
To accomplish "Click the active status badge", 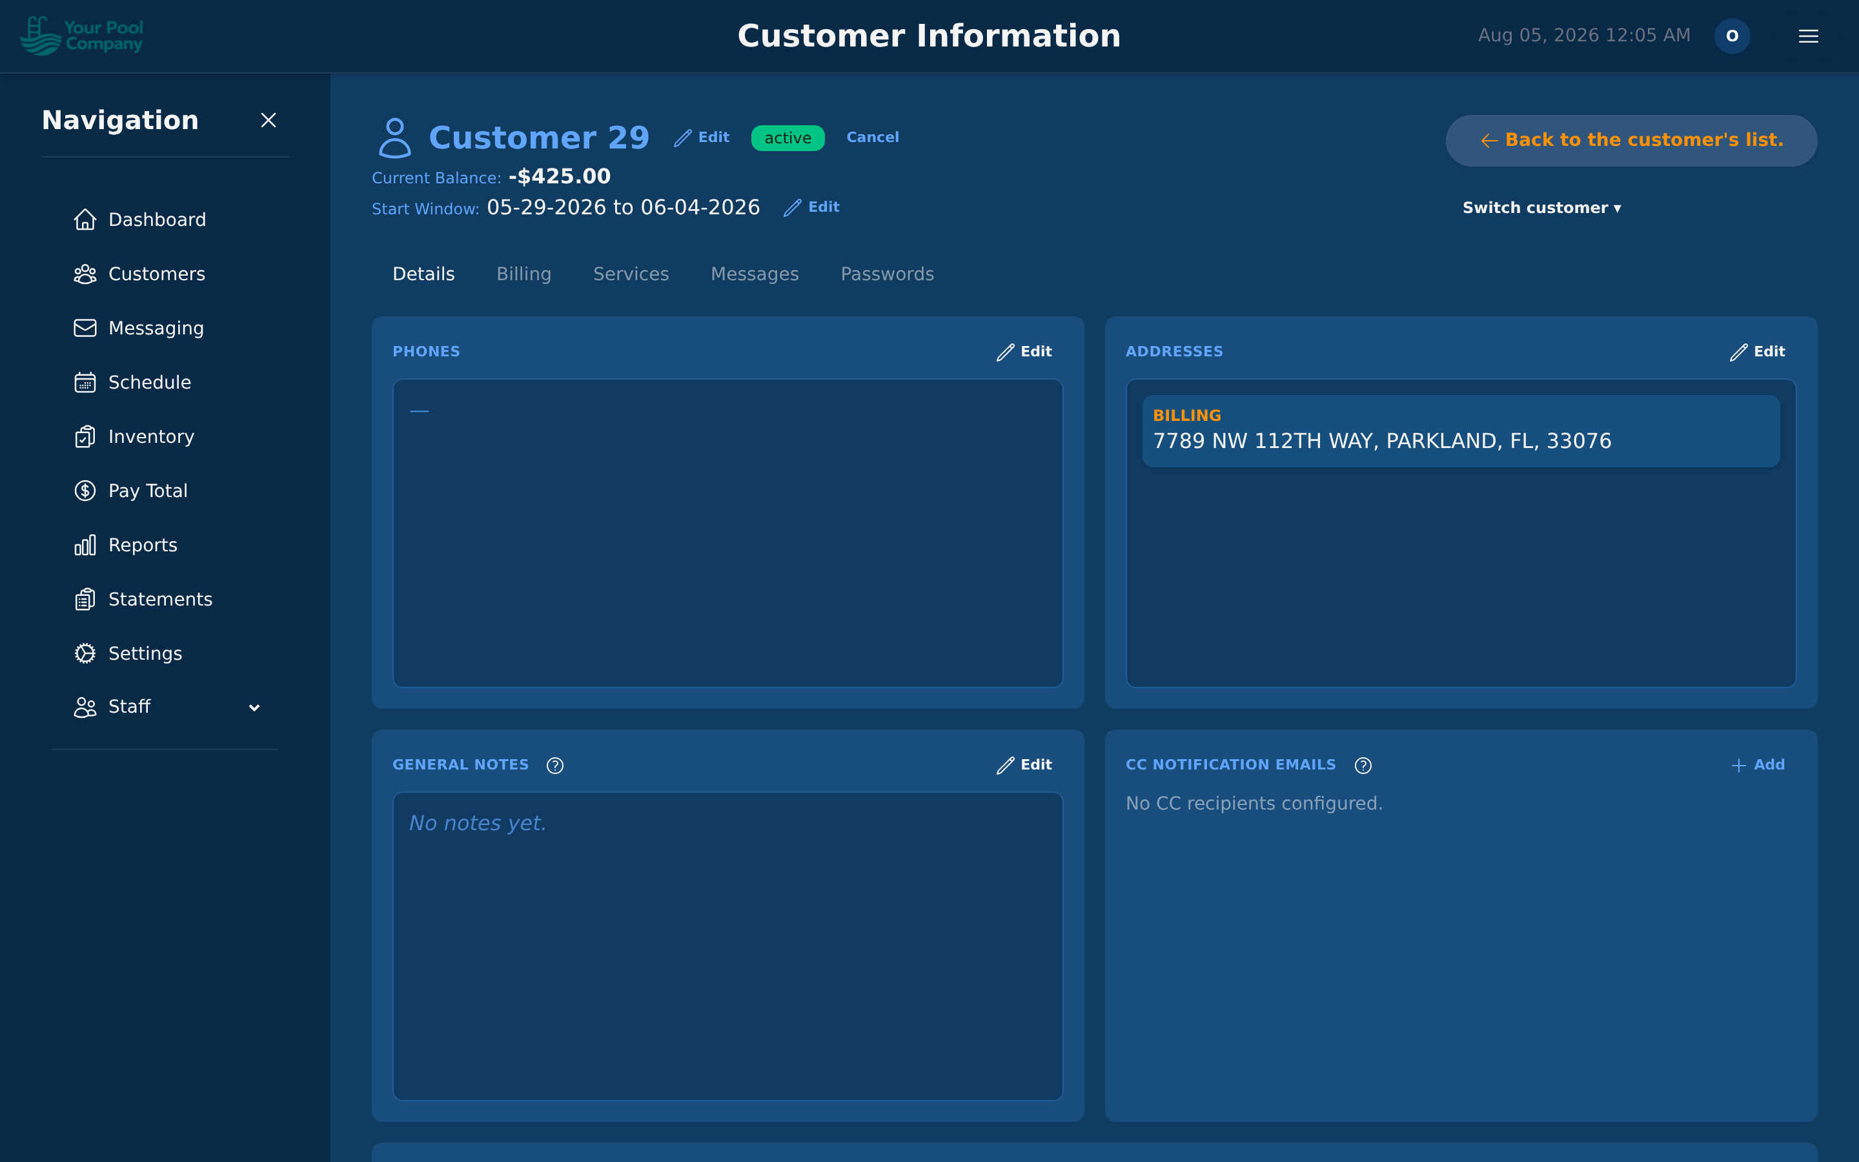I will [x=787, y=138].
